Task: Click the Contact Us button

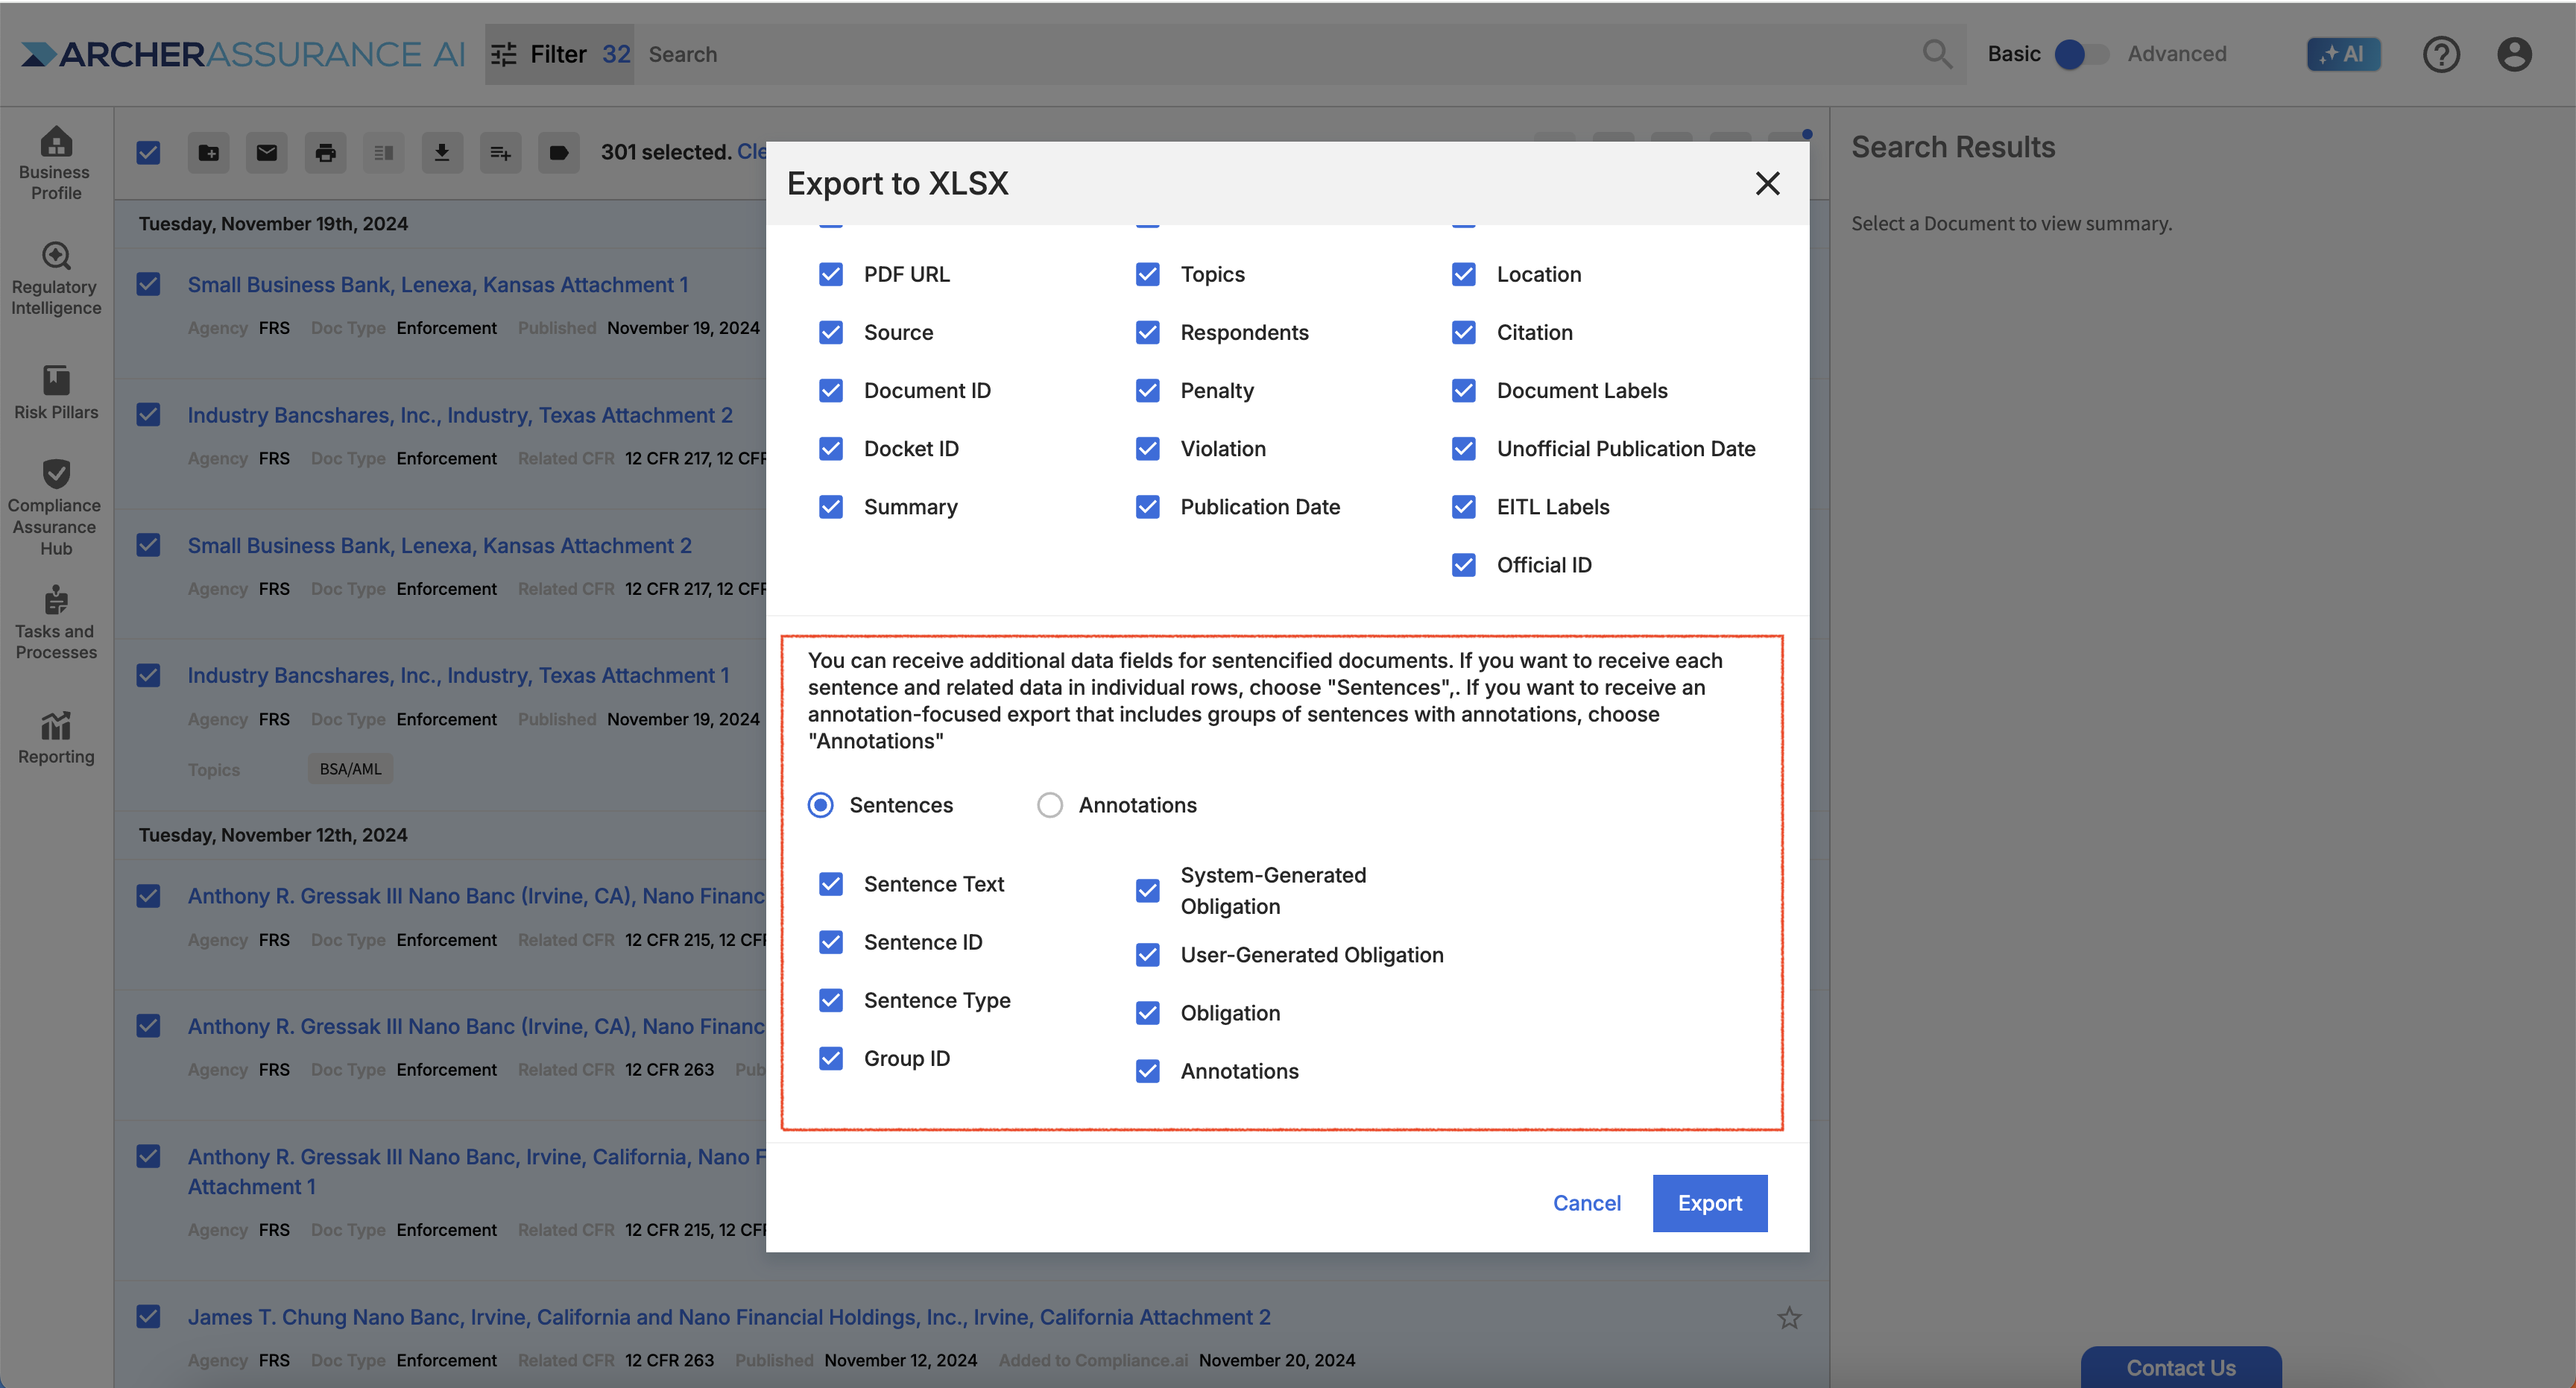Action: [x=2180, y=1367]
